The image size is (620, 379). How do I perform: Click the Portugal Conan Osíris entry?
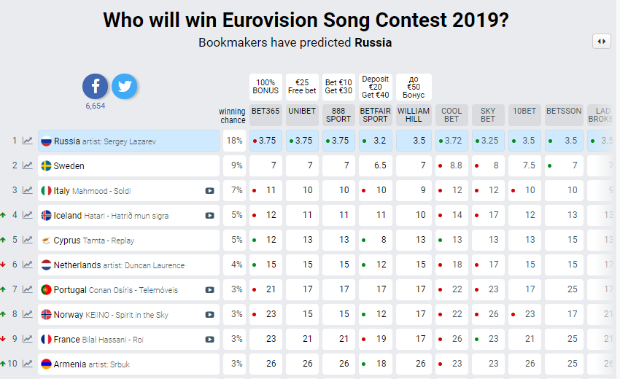click(x=128, y=290)
